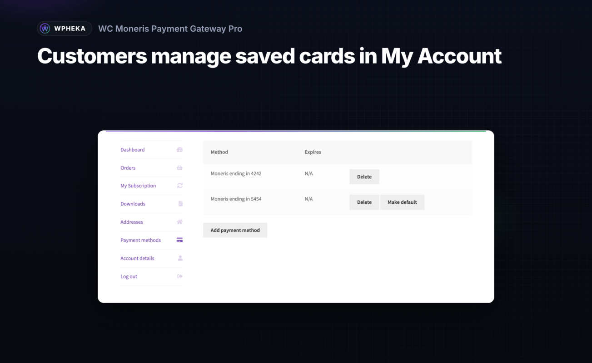The width and height of the screenshot is (592, 363).
Task: Click the Orders basket icon
Action: (x=179, y=168)
